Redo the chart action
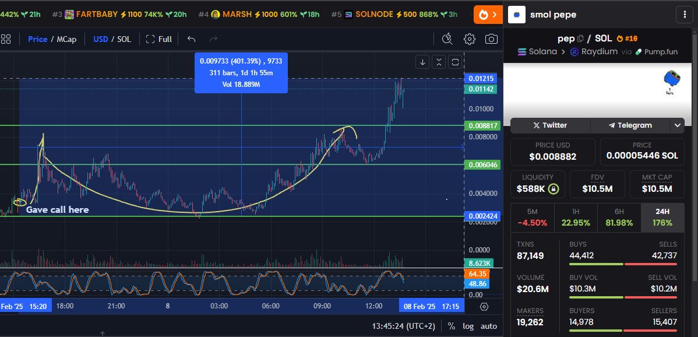Screen dimensions: 698x337 point(214,39)
